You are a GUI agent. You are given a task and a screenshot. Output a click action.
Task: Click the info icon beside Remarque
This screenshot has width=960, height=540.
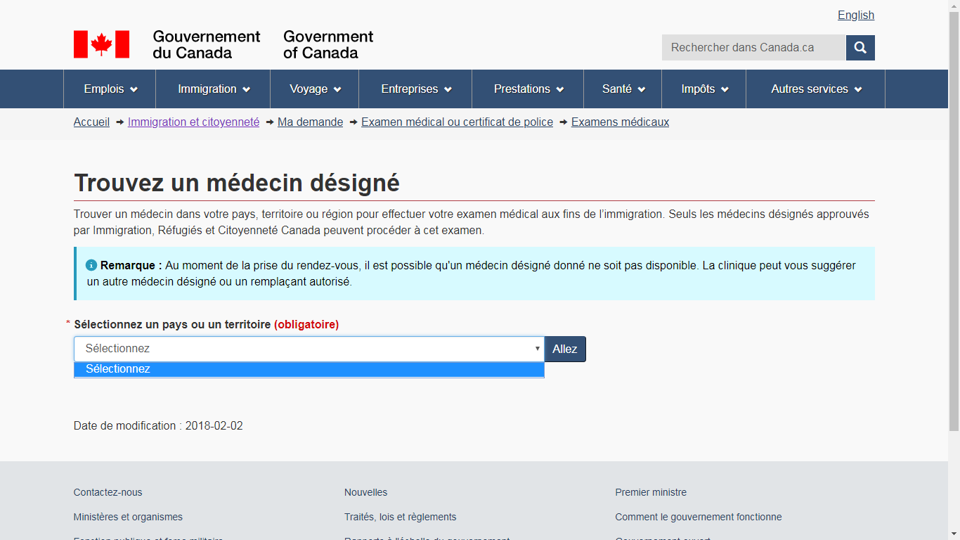91,265
